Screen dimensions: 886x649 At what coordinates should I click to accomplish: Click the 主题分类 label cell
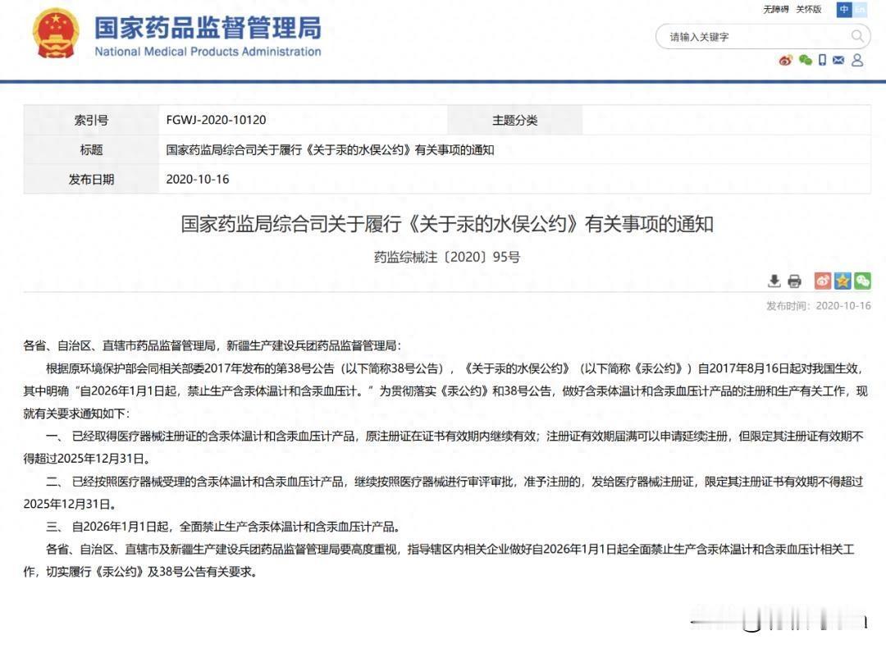(x=514, y=120)
